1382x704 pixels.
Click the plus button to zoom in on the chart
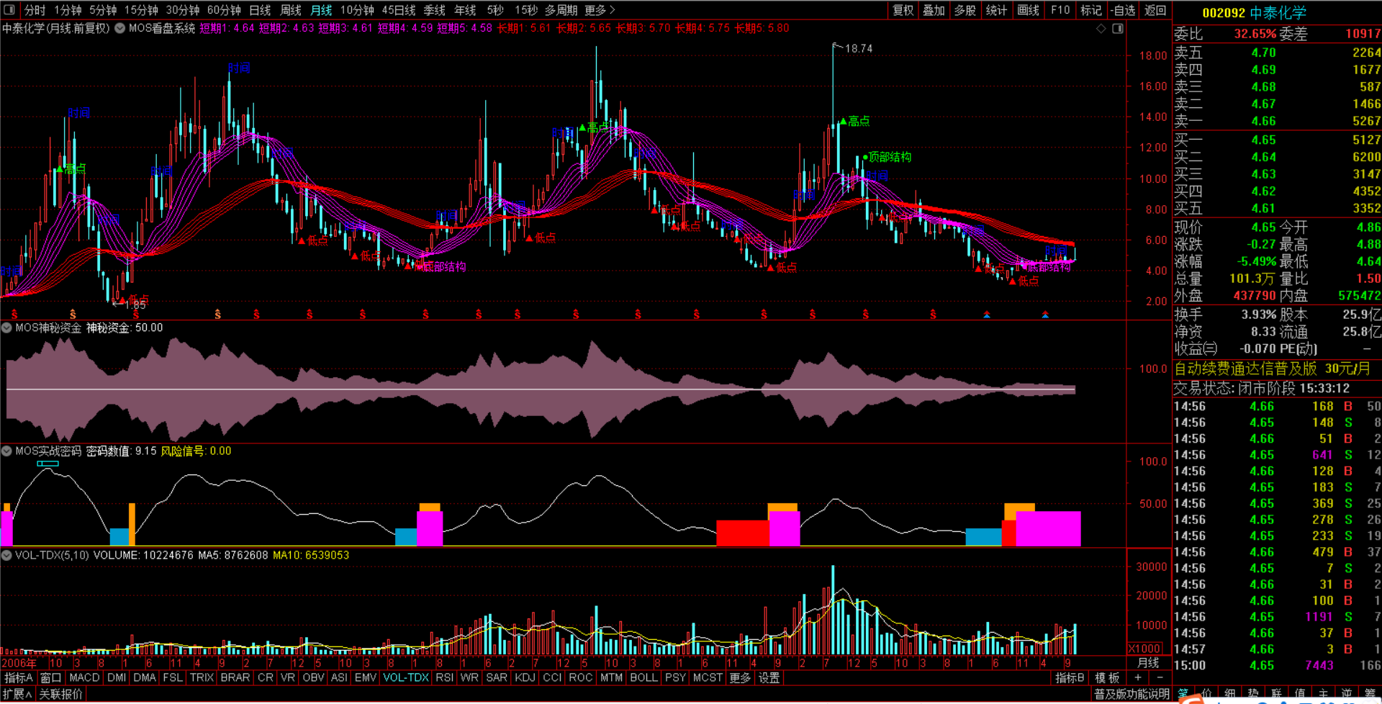pos(1138,678)
